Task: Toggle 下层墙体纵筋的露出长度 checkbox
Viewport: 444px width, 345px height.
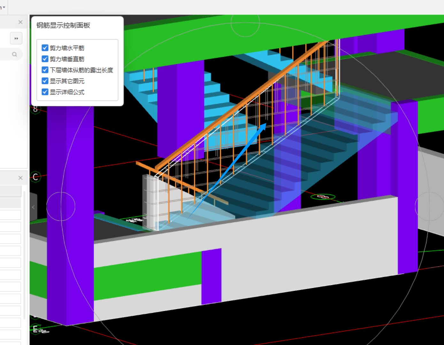Action: click(x=45, y=70)
